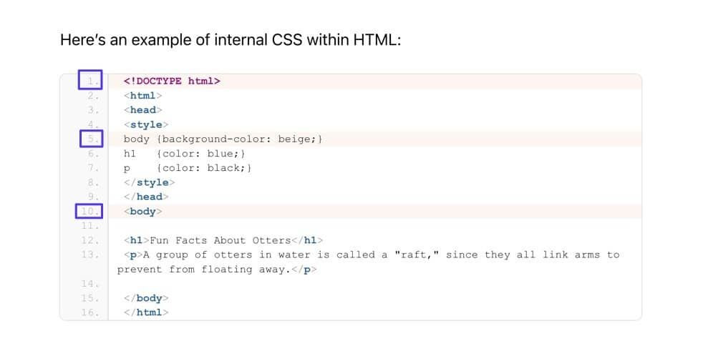This screenshot has height=341, width=703.
Task: Click the opening <style> tag
Action: tap(143, 124)
